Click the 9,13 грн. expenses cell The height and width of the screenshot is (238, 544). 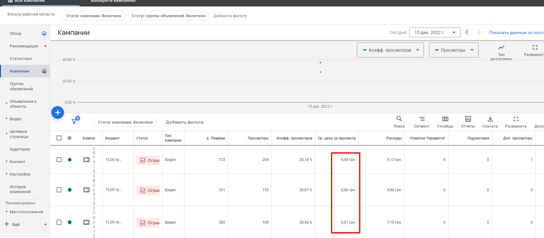[394, 160]
